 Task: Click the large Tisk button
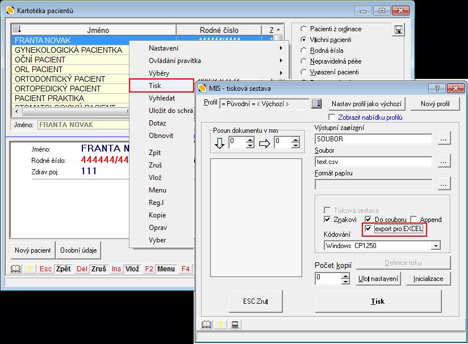[x=378, y=301]
